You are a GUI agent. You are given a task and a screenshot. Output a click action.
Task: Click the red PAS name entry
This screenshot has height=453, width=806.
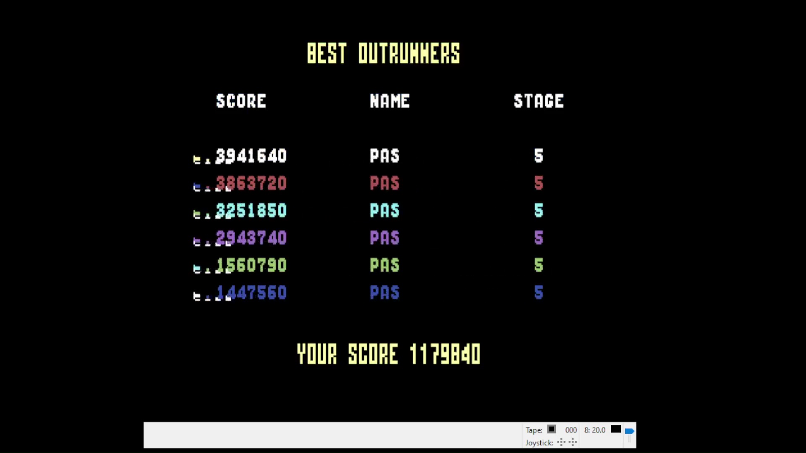coord(385,183)
